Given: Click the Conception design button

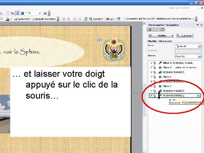Looking at the screenshot, I should click(x=22, y=19).
